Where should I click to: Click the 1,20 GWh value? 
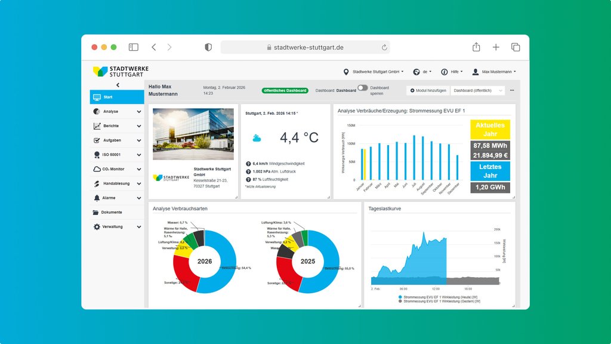click(x=490, y=187)
